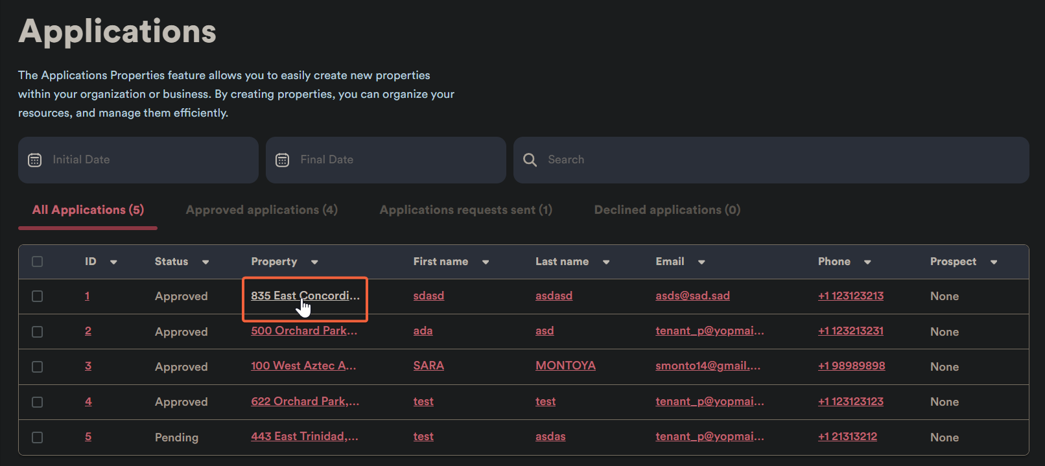
Task: Click the calendar icon in Final Date
Action: [283, 160]
